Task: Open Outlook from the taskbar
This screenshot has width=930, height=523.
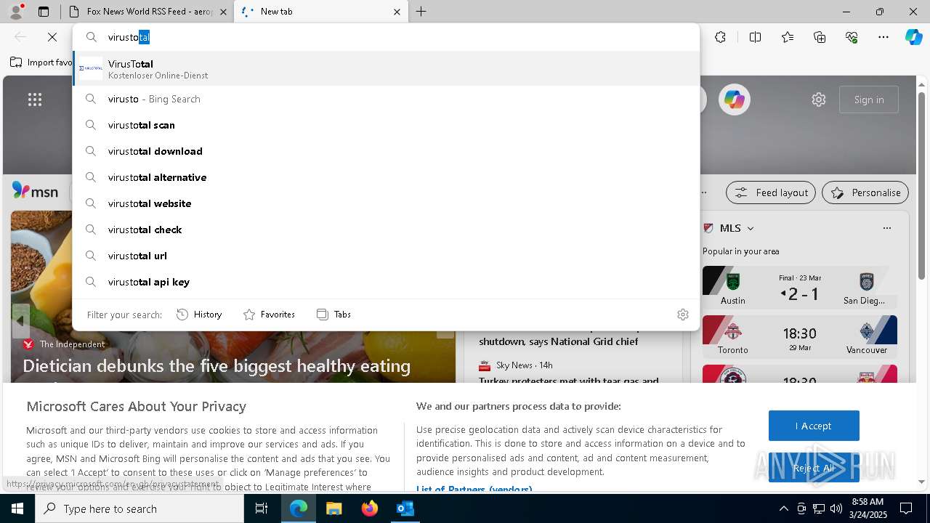Action: [x=405, y=508]
